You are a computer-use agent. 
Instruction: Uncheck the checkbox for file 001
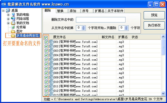point(46,42)
